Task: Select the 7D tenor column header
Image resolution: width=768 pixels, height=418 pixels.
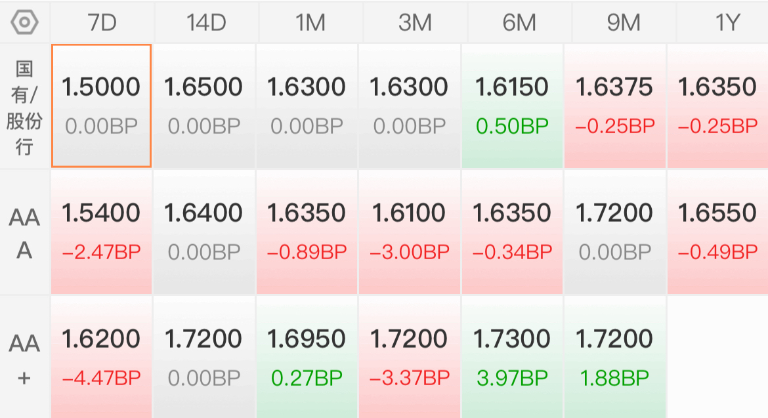Action: 102,22
